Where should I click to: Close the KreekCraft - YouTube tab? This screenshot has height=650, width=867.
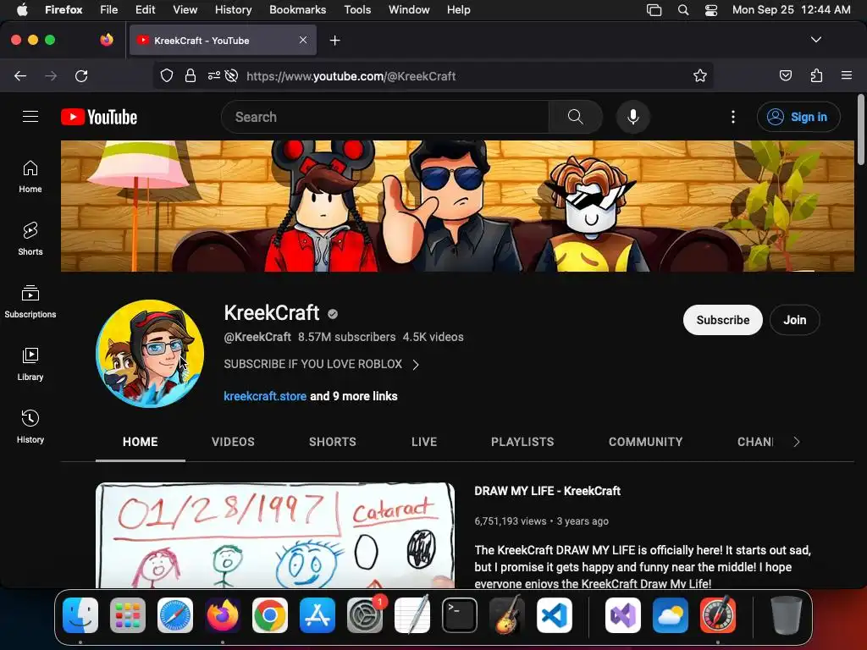(x=303, y=40)
